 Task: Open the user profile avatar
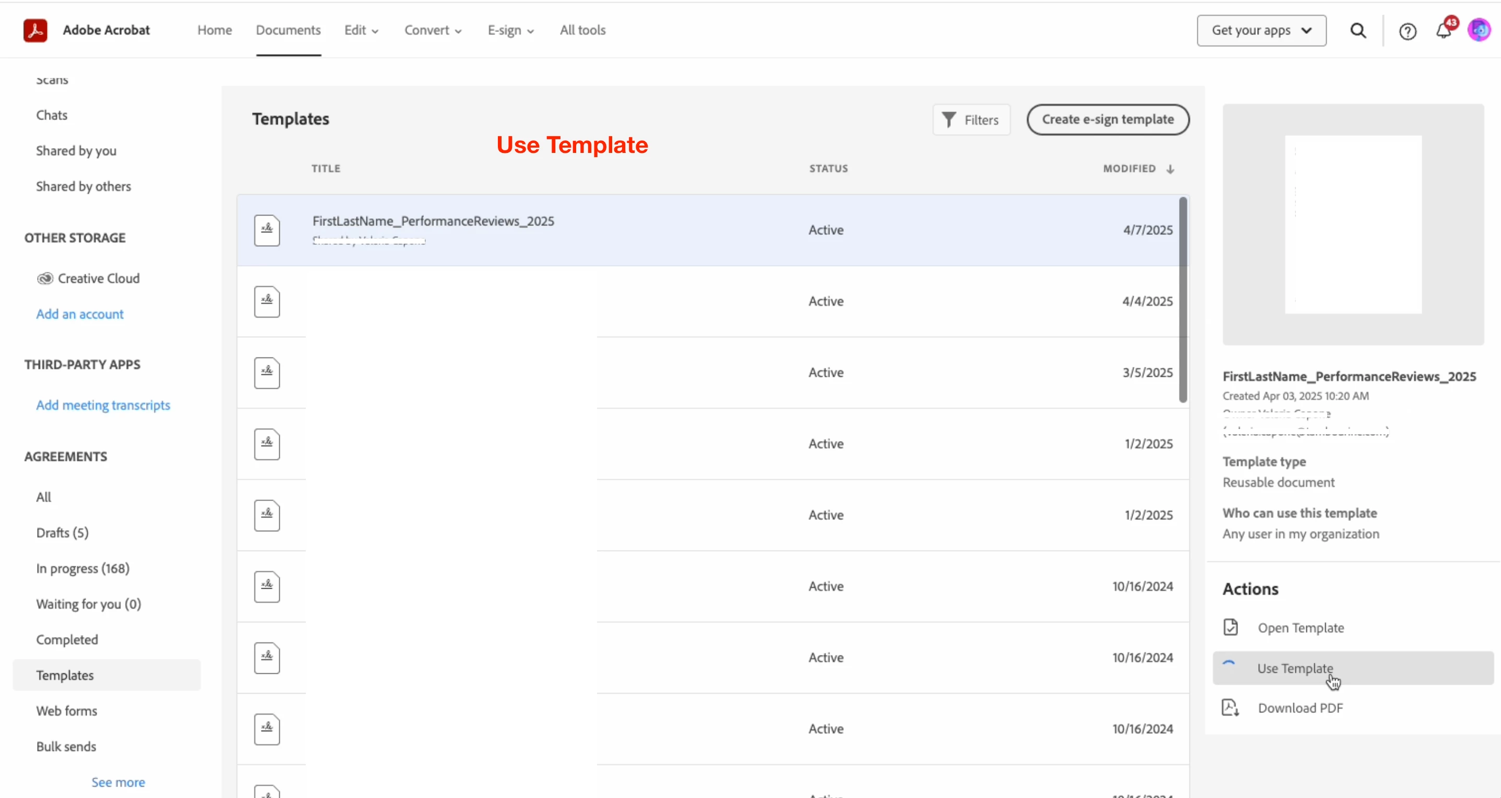click(1479, 30)
